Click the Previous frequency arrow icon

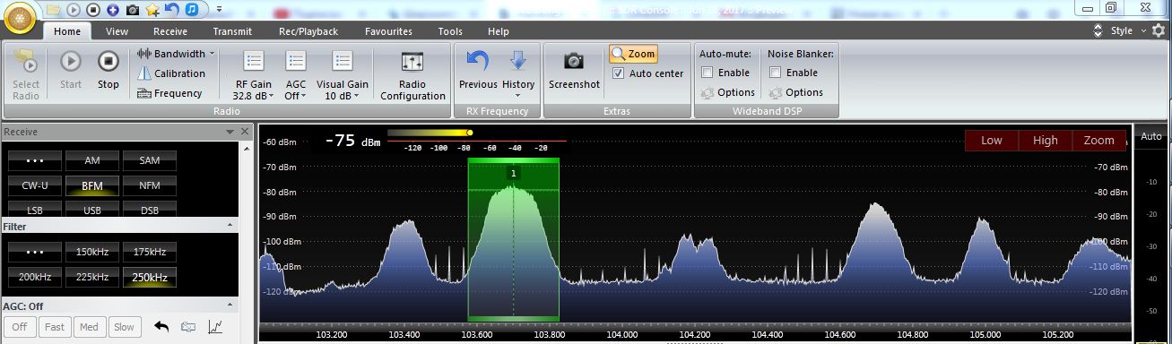(478, 61)
